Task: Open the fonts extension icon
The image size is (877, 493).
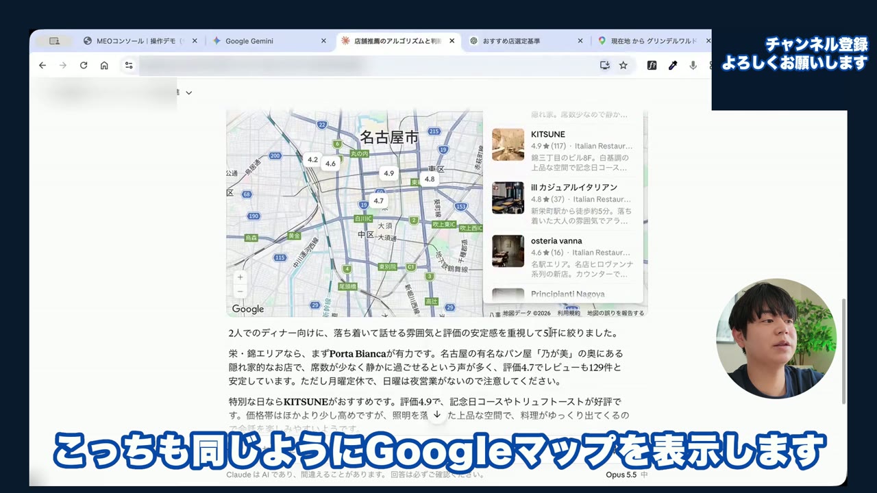Action: point(652,66)
